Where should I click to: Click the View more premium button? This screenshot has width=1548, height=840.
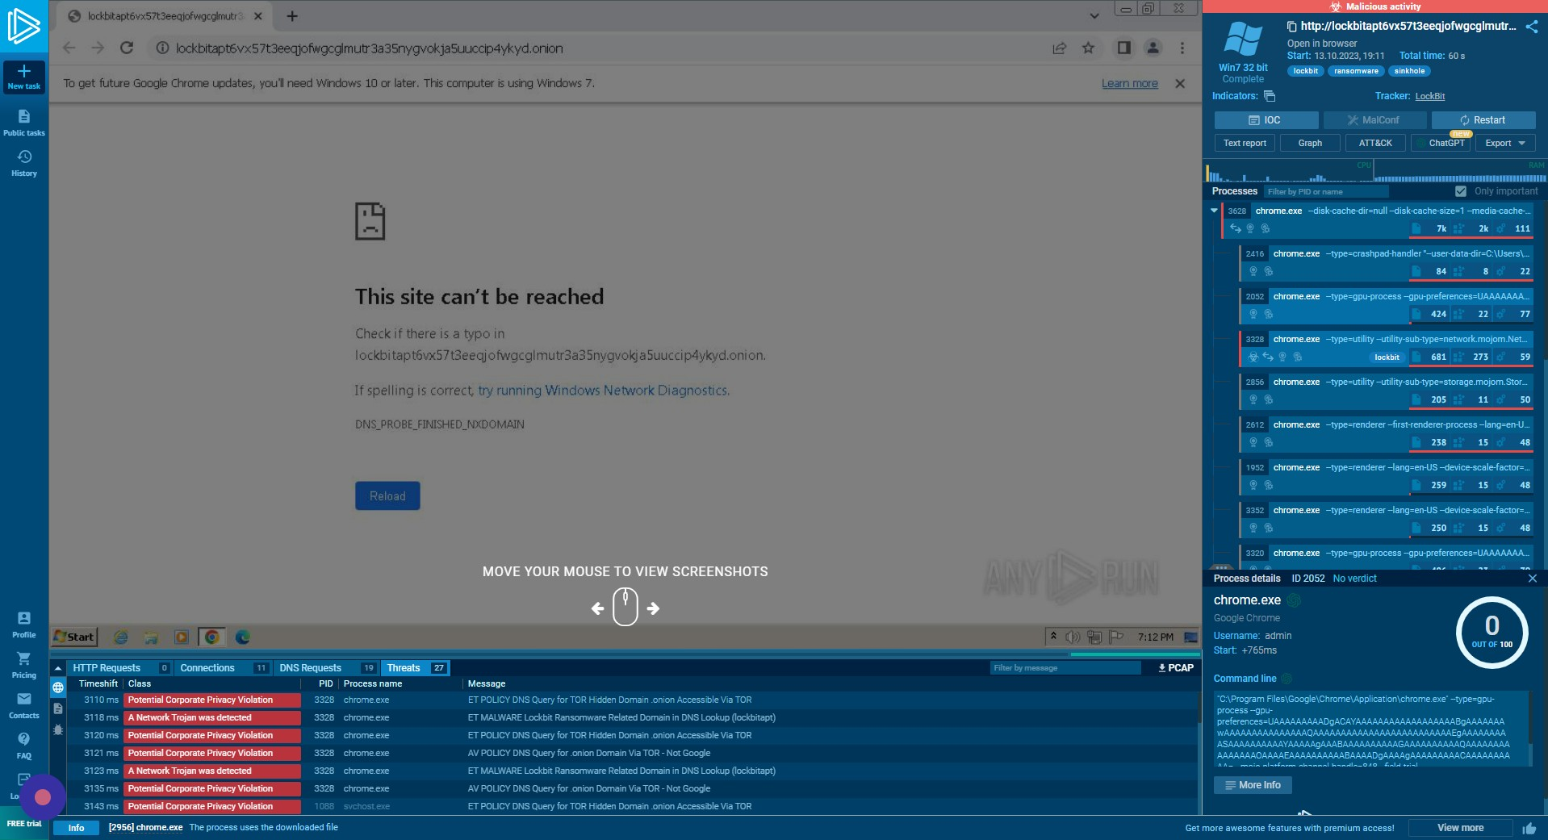click(x=1460, y=828)
